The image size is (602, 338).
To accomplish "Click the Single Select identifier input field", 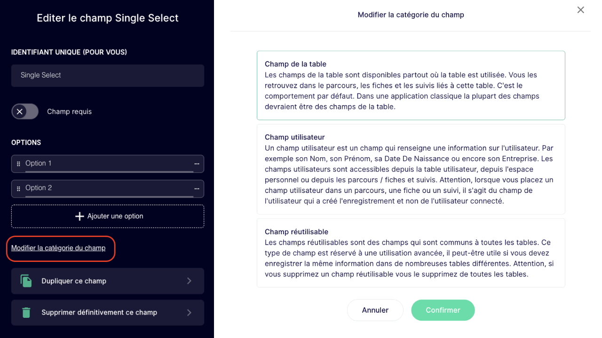I will tap(108, 76).
